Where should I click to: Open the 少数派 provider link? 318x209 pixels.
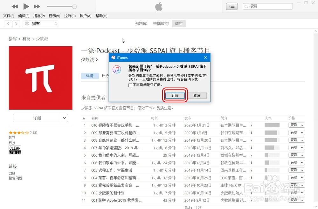(x=89, y=59)
